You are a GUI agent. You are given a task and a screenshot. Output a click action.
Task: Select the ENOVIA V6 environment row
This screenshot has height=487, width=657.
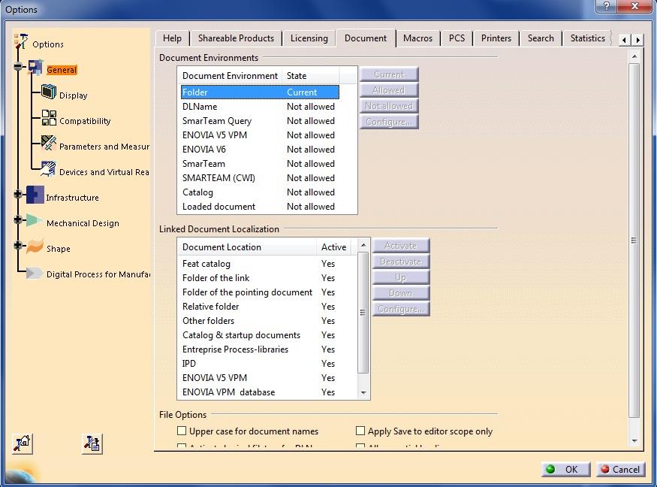pyautogui.click(x=260, y=150)
